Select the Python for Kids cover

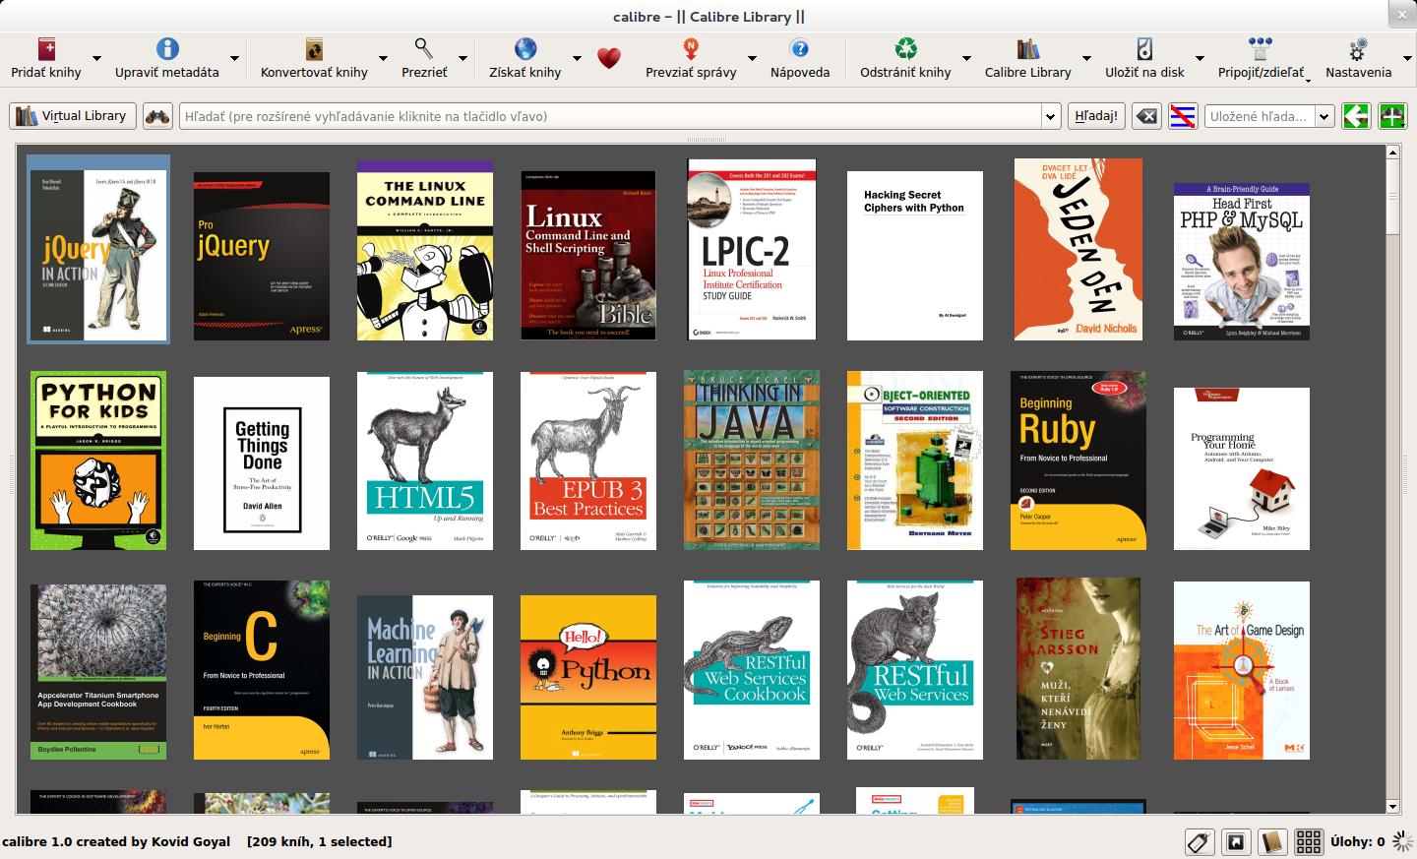pos(98,460)
